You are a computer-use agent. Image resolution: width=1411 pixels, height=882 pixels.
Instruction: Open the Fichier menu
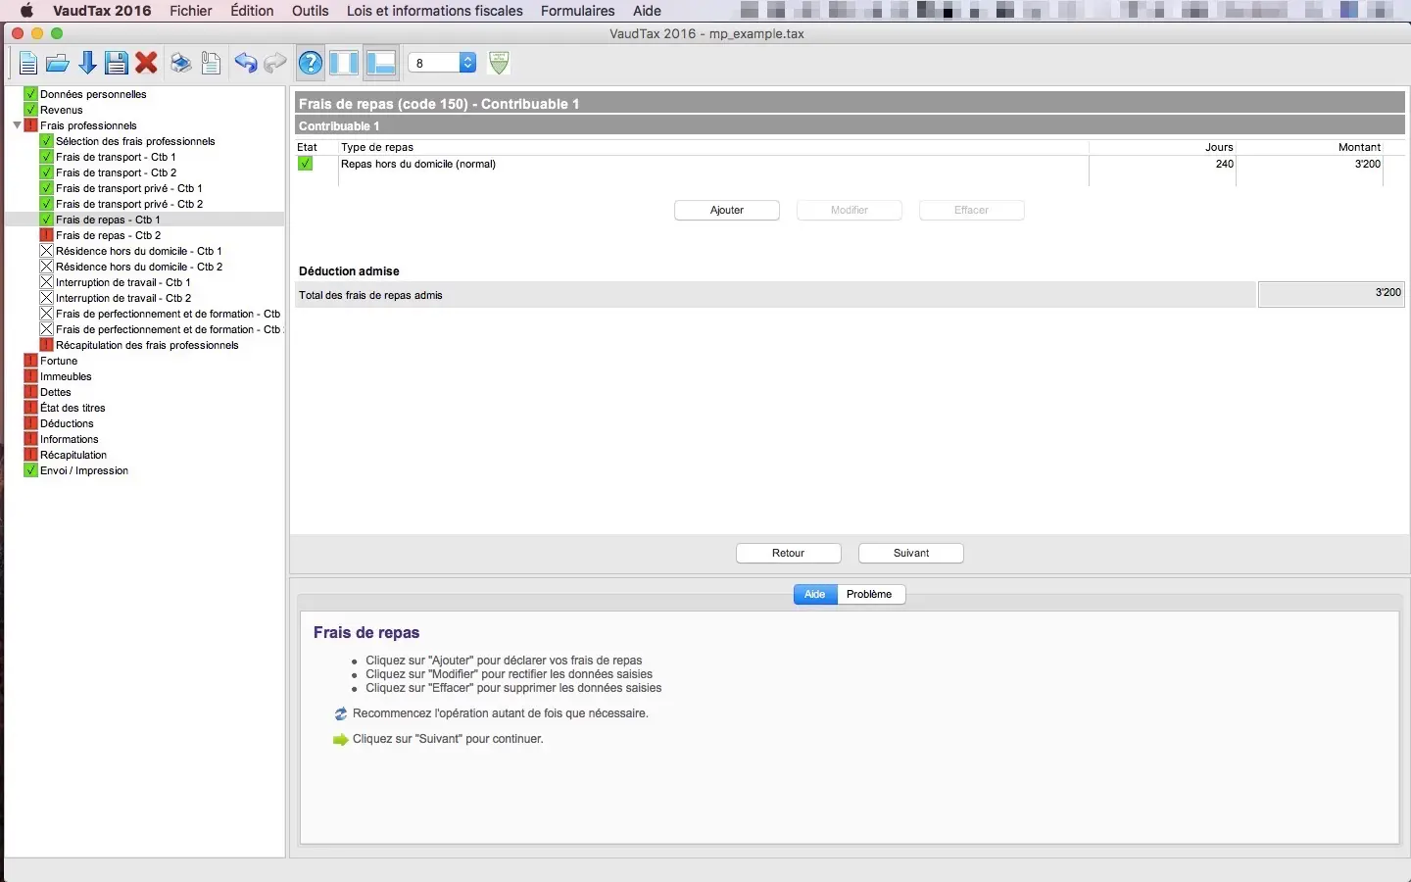tap(191, 11)
